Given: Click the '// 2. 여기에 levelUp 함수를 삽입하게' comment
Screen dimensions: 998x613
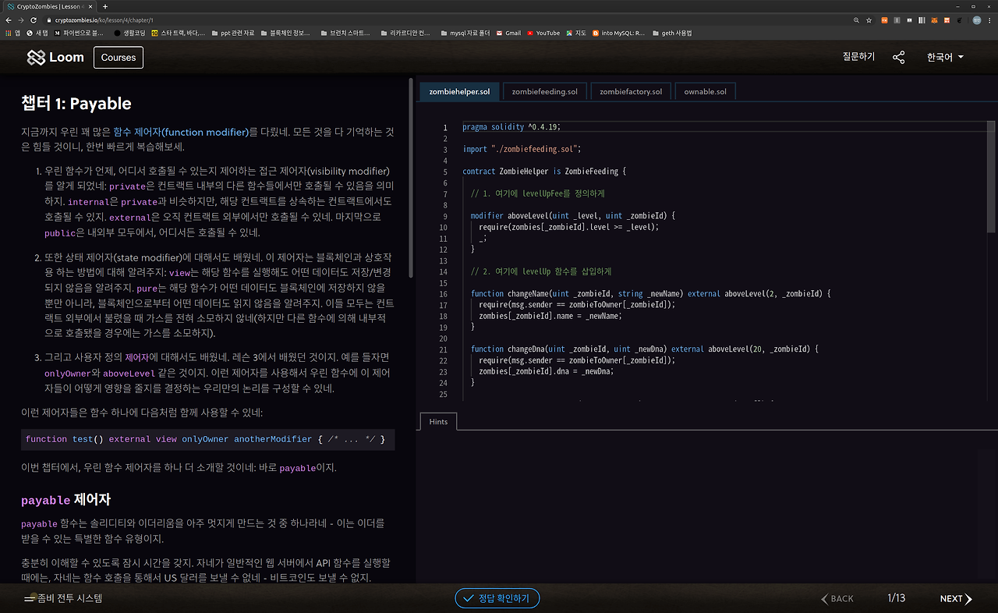Looking at the screenshot, I should click(542, 271).
